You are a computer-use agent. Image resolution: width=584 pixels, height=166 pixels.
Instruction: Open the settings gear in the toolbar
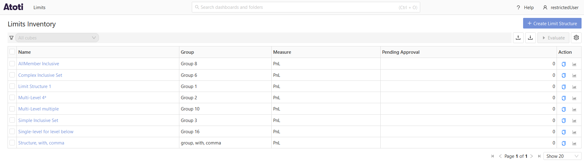pos(576,38)
